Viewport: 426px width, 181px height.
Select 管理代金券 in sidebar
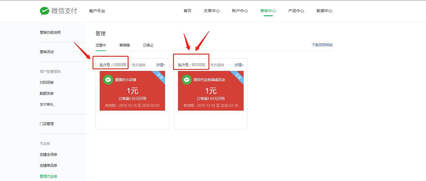coord(48,176)
